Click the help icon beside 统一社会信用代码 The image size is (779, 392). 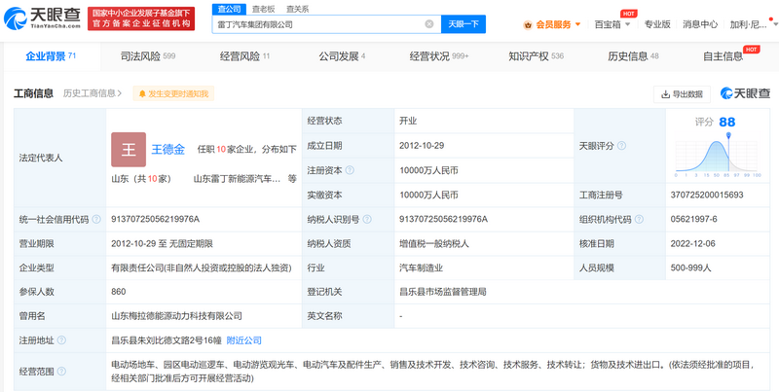click(x=96, y=219)
